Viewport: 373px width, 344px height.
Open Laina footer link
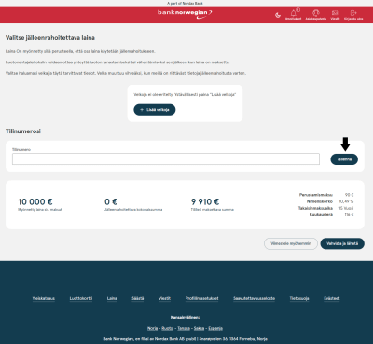pos(112,298)
